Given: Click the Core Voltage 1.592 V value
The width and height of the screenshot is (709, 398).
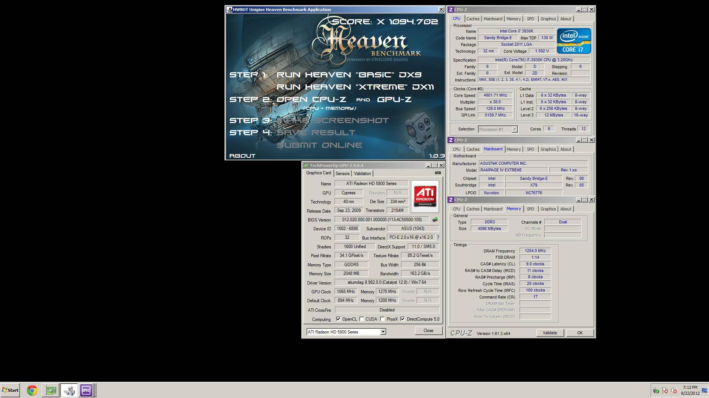Looking at the screenshot, I should pos(542,51).
